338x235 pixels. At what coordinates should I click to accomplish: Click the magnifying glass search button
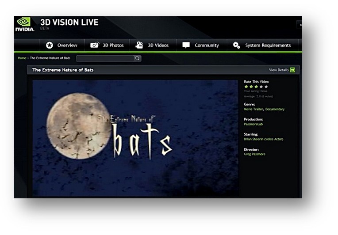pyautogui.click(x=137, y=58)
